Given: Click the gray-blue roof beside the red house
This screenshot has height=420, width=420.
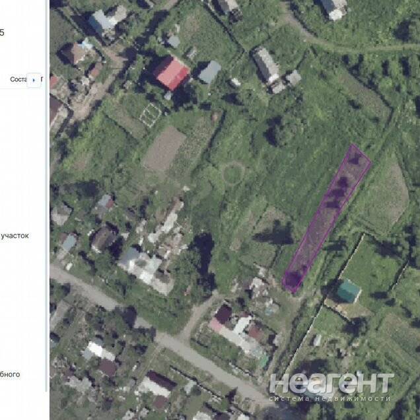Looking at the screenshot, I should [210, 71].
